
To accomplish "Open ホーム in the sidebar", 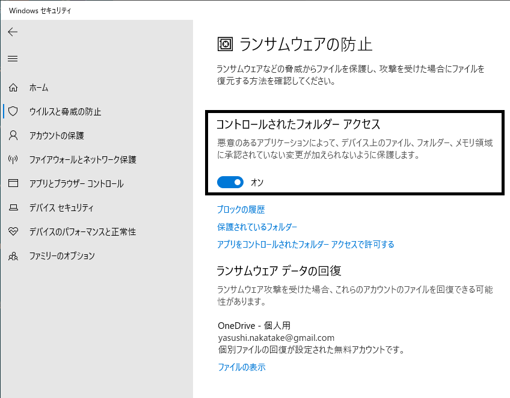I will (x=38, y=87).
